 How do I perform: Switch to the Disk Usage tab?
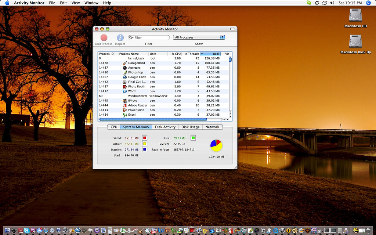191,127
